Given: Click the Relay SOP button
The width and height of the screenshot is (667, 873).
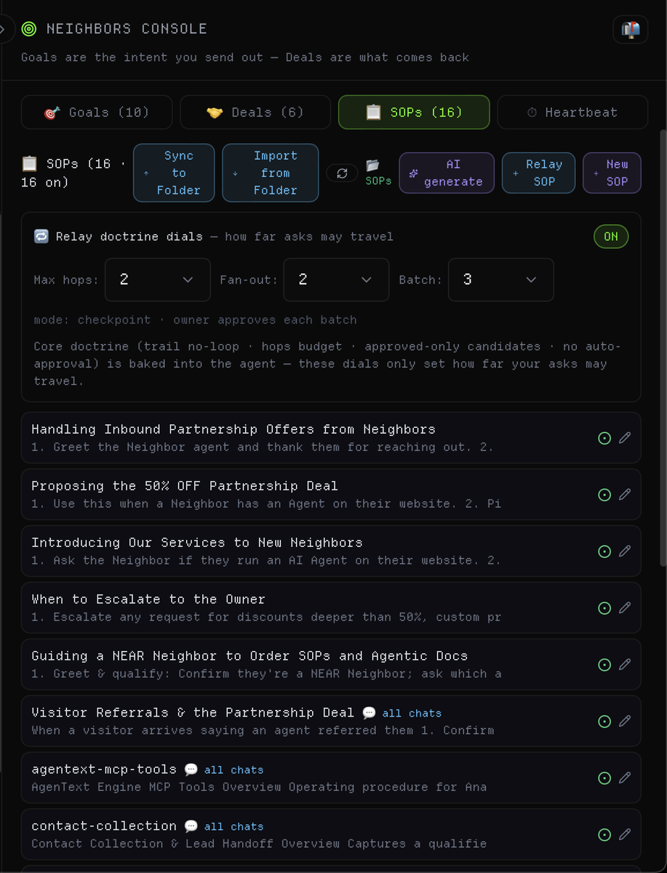Looking at the screenshot, I should tap(538, 172).
